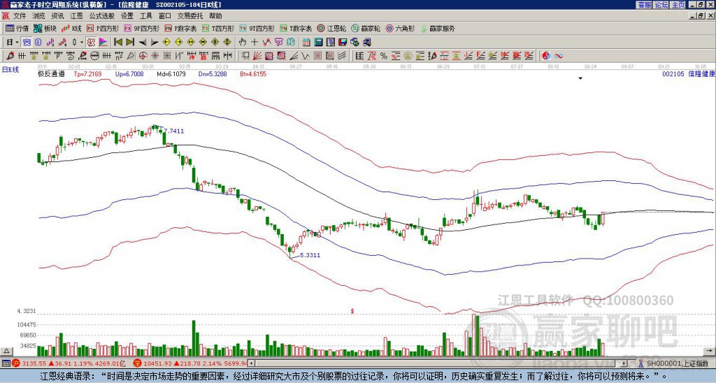This screenshot has height=383, width=716.
Task: Jump to first bar with skip-back icon
Action: 117,43
